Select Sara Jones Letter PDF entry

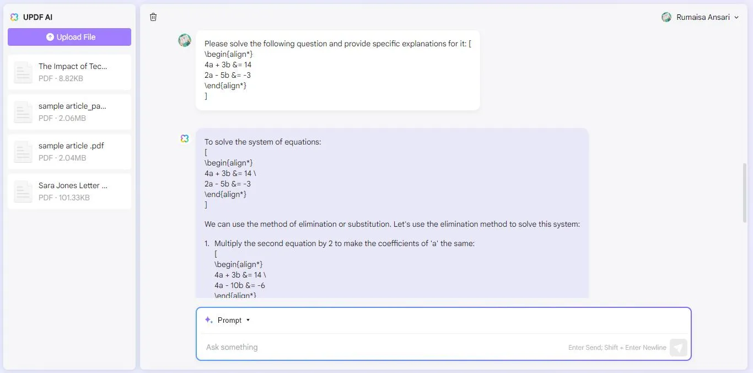(x=69, y=191)
